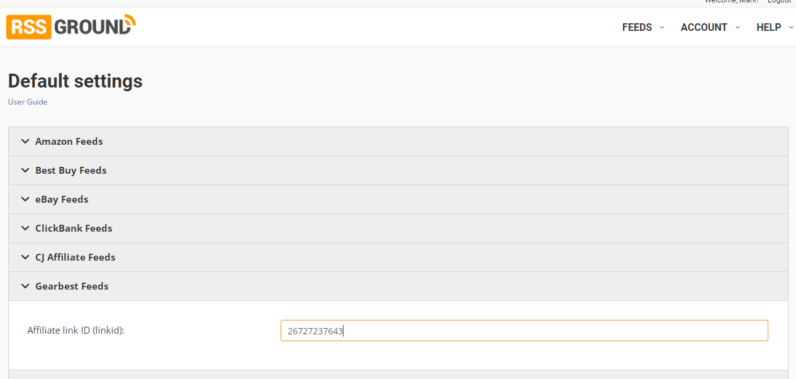Expand the Amazon Feeds chevron
This screenshot has width=796, height=379.
point(25,142)
